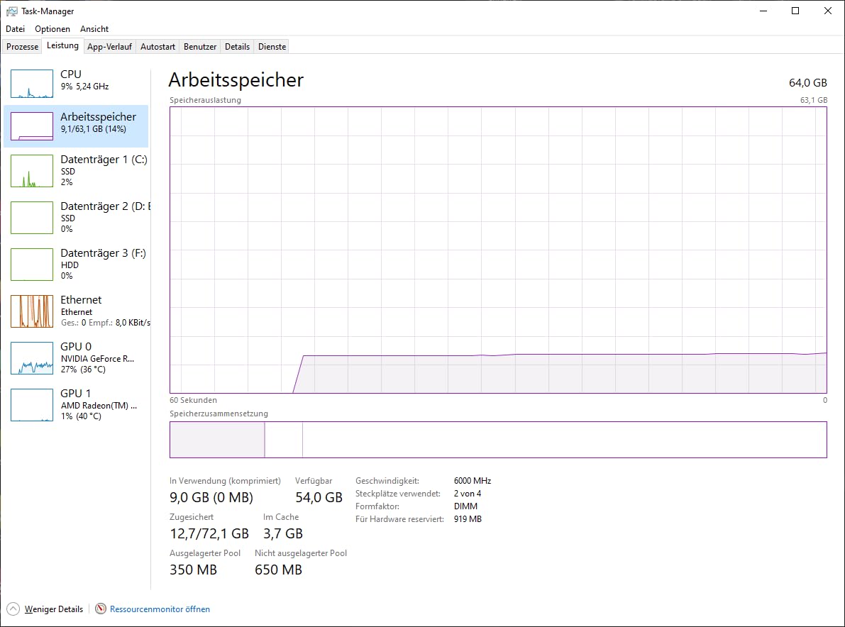Collapse view with Weniger Details arrow
The height and width of the screenshot is (627, 845).
13,609
